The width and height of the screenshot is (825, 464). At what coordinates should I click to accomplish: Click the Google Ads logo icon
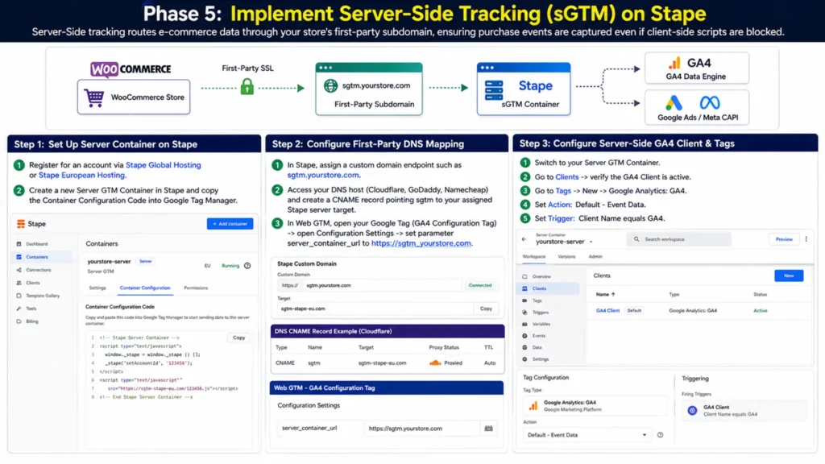click(x=674, y=102)
